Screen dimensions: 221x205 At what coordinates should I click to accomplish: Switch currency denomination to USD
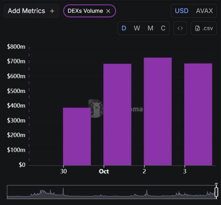[182, 11]
